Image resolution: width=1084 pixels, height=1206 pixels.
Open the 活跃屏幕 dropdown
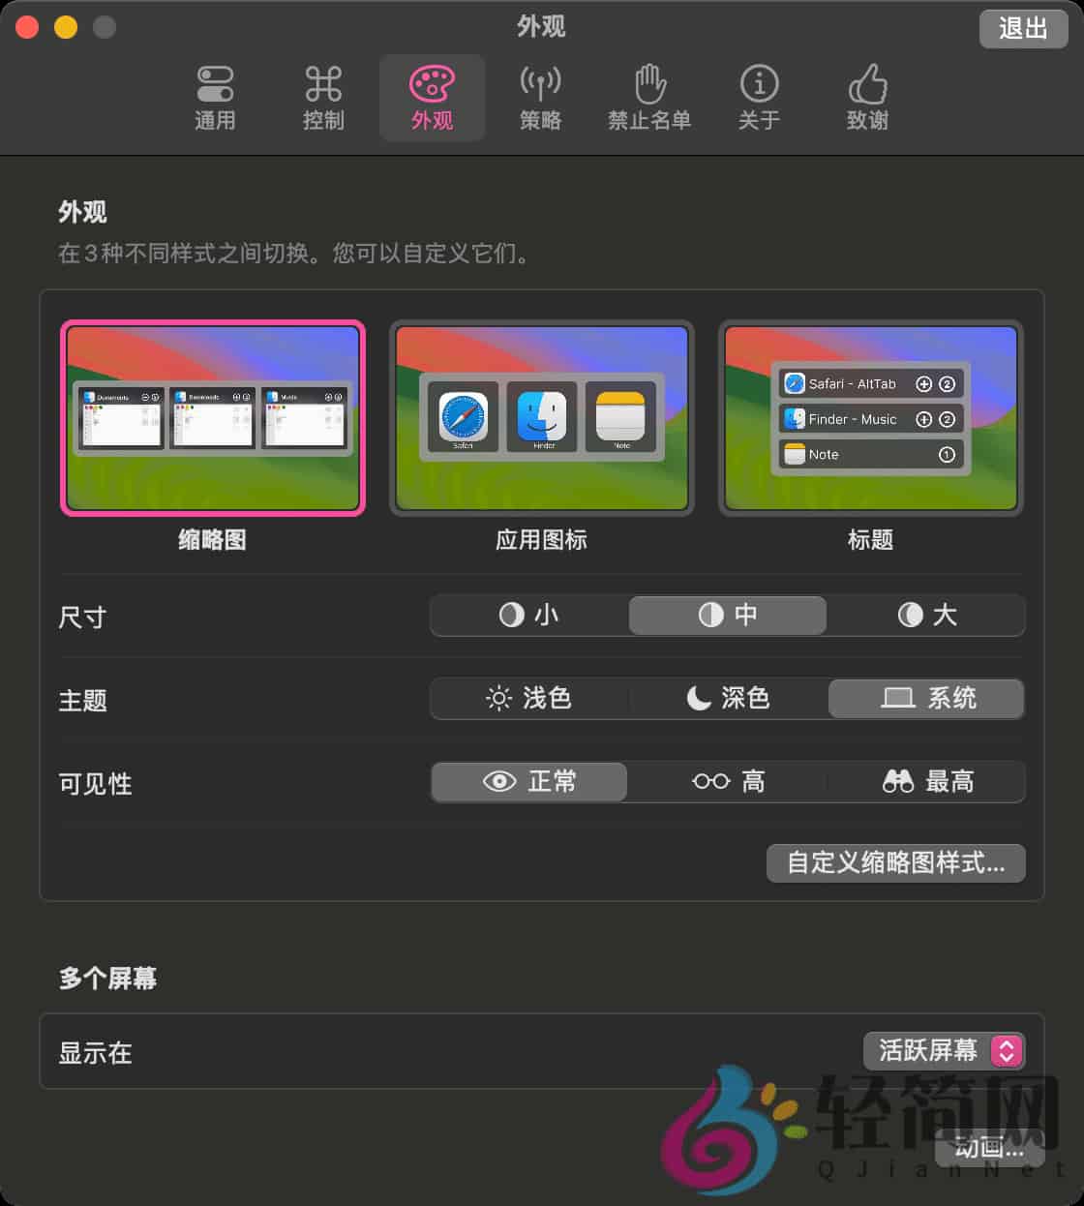(944, 1051)
